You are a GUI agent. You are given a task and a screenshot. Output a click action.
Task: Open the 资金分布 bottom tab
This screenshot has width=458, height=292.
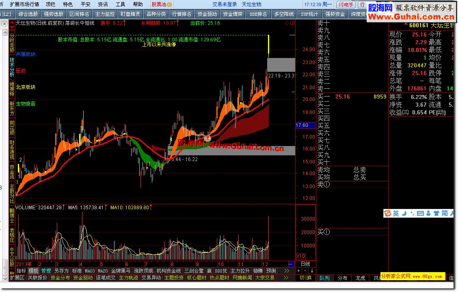pyautogui.click(x=60, y=278)
